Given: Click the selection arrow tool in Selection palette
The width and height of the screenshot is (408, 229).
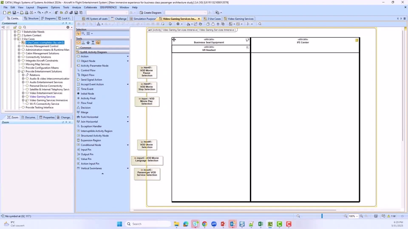Looking at the screenshot, I should click(x=78, y=34).
